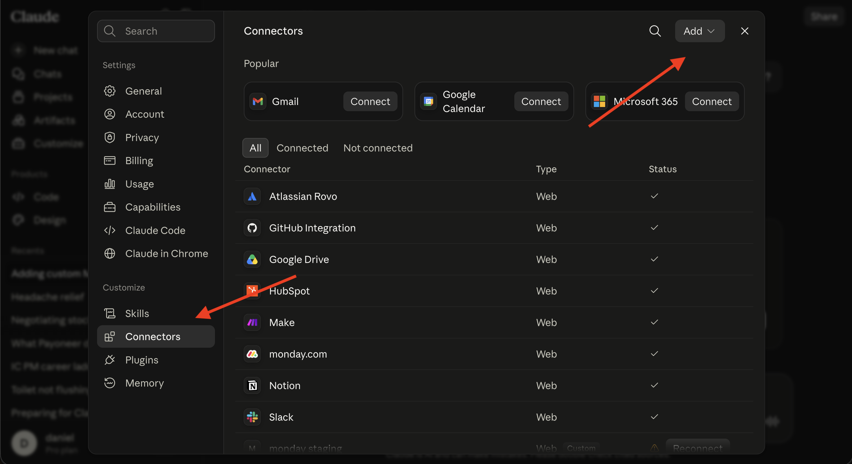The width and height of the screenshot is (852, 464).
Task: Open the HubSpot connector row
Action: coord(494,291)
